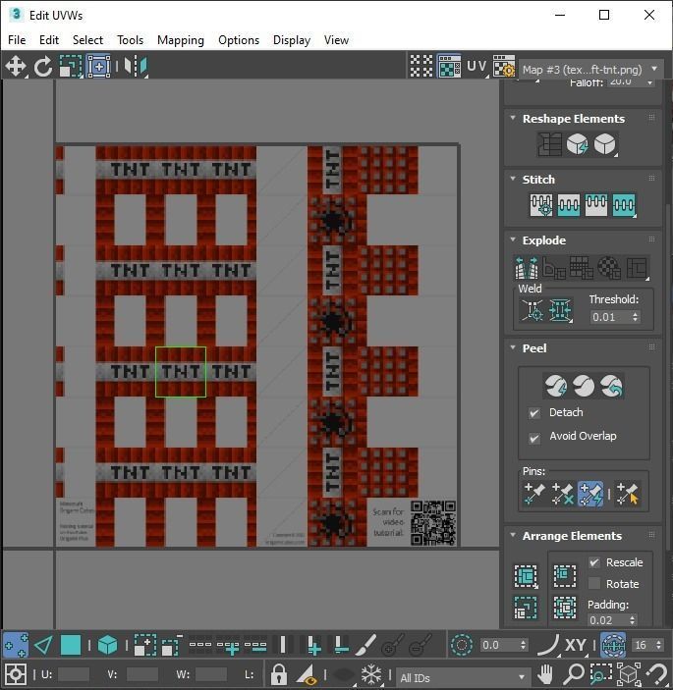
Task: Click Reset Peel icon
Action: click(x=611, y=387)
